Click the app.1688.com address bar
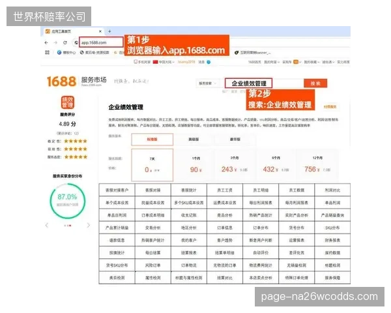Image resolution: width=391 pixels, height=313 pixels. [x=101, y=42]
